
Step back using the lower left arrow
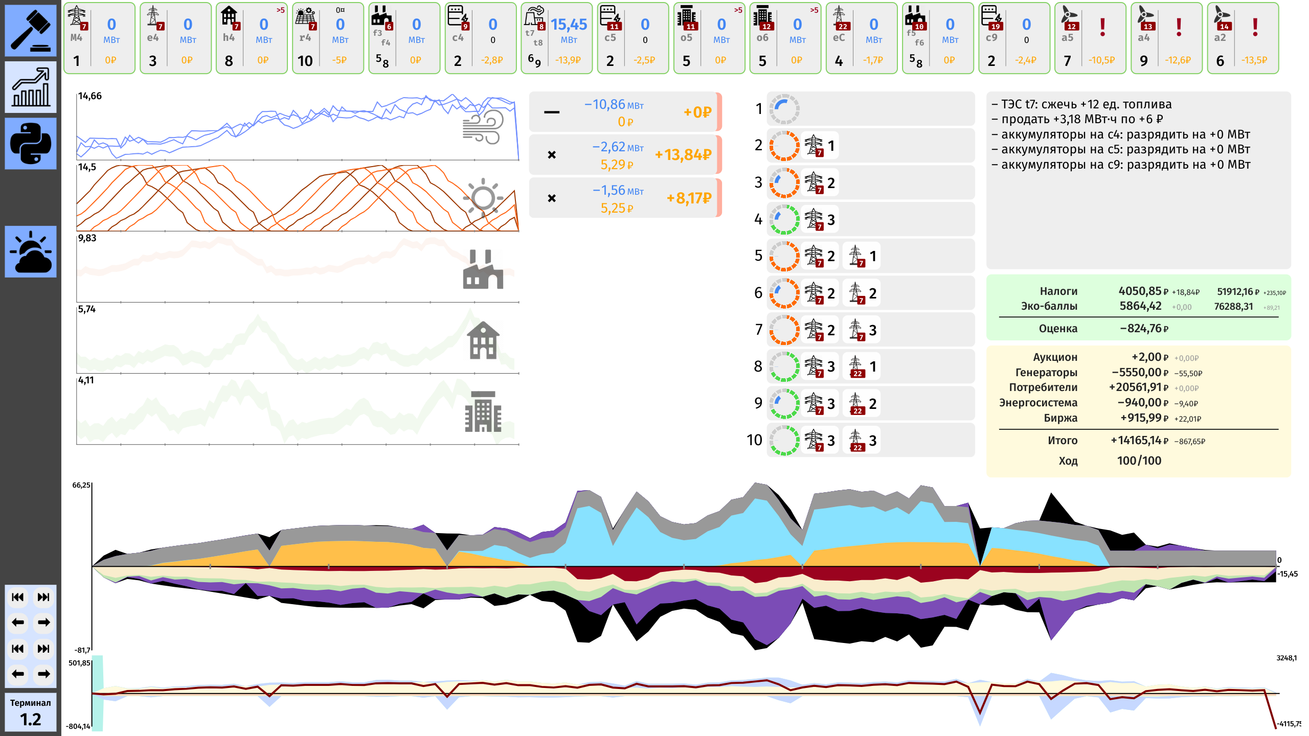(x=18, y=674)
